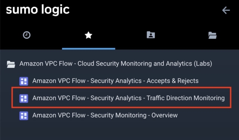
Task: Select the red-outlined highlighted dashboard row
Action: pos(121,98)
